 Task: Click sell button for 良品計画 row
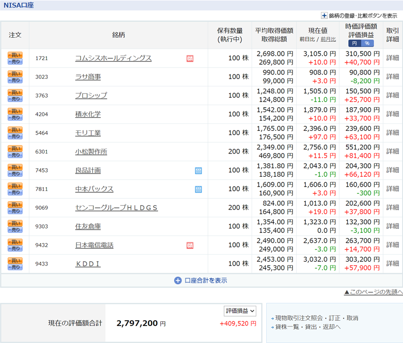pos(15,174)
